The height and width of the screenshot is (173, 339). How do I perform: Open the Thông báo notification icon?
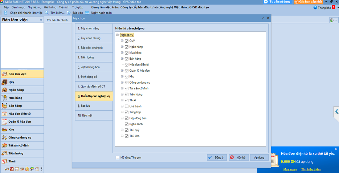pyautogui.click(x=315, y=8)
